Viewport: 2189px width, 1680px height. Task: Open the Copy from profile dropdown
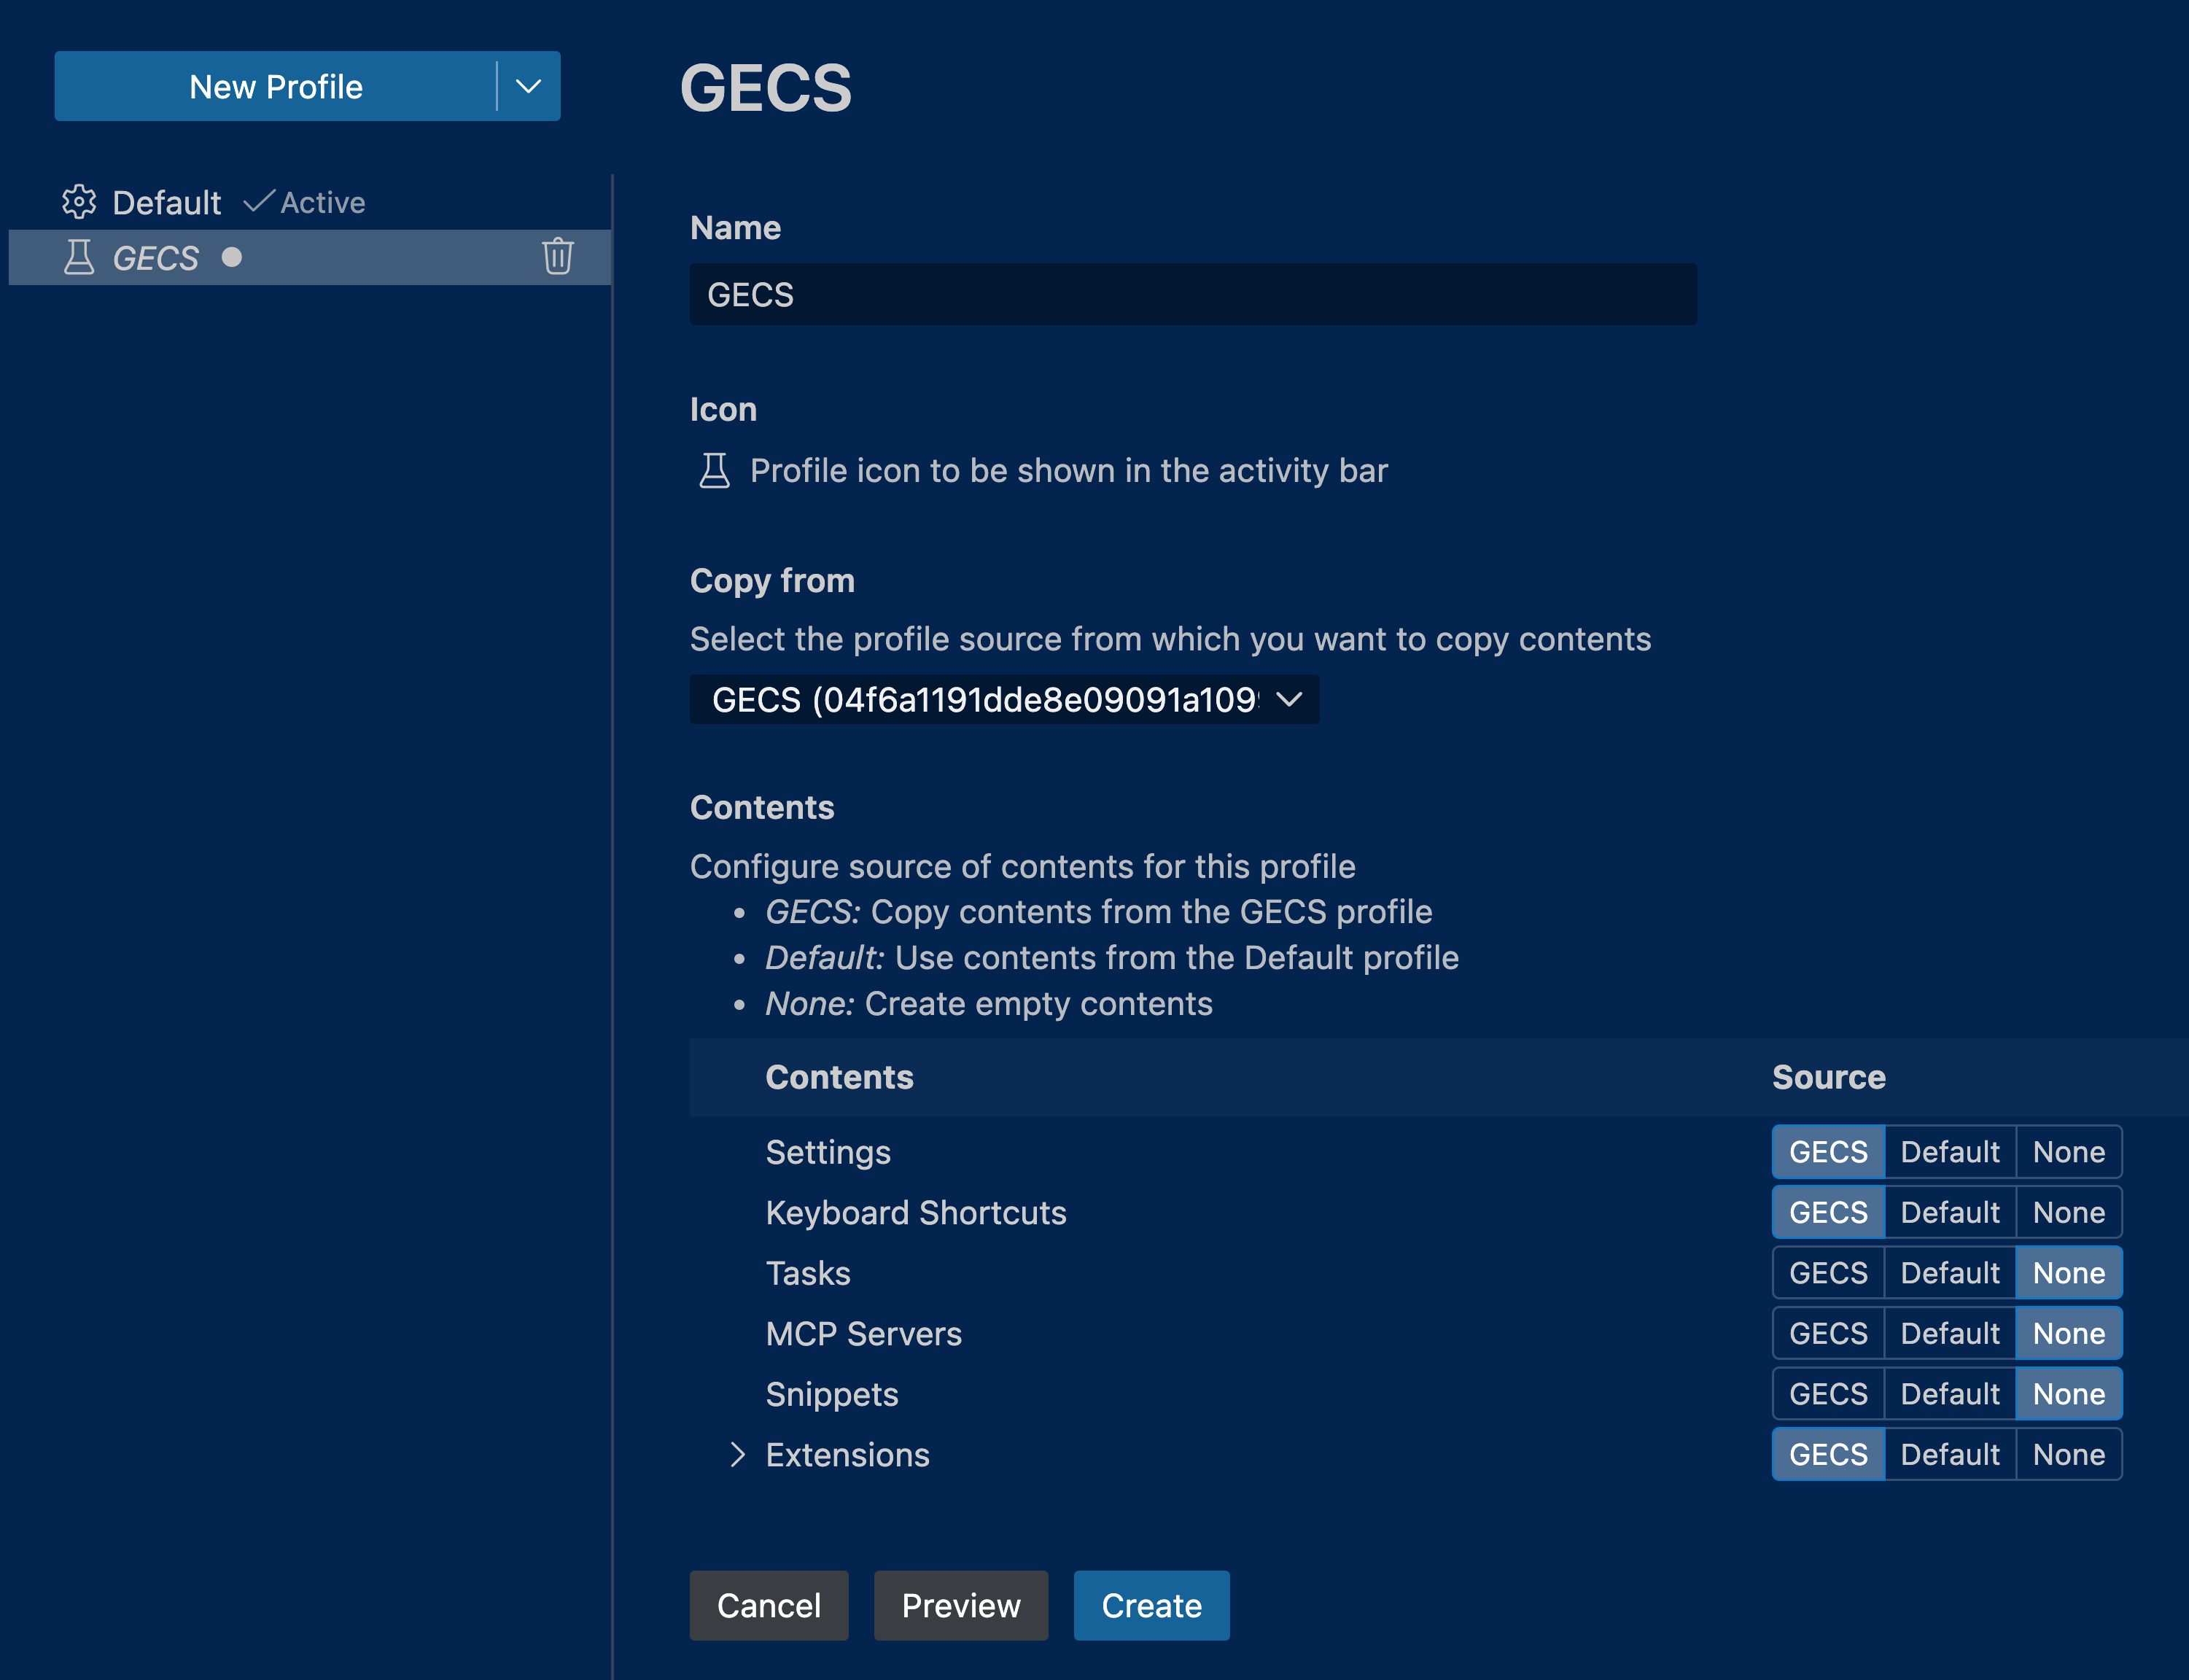click(1004, 699)
